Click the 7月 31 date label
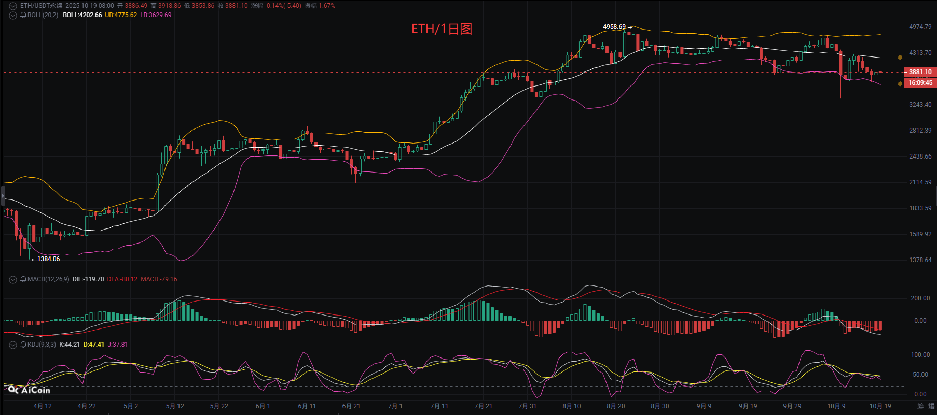This screenshot has width=937, height=415. (528, 406)
